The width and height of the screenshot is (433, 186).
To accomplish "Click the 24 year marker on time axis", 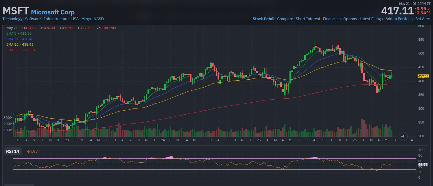I will (x=163, y=140).
